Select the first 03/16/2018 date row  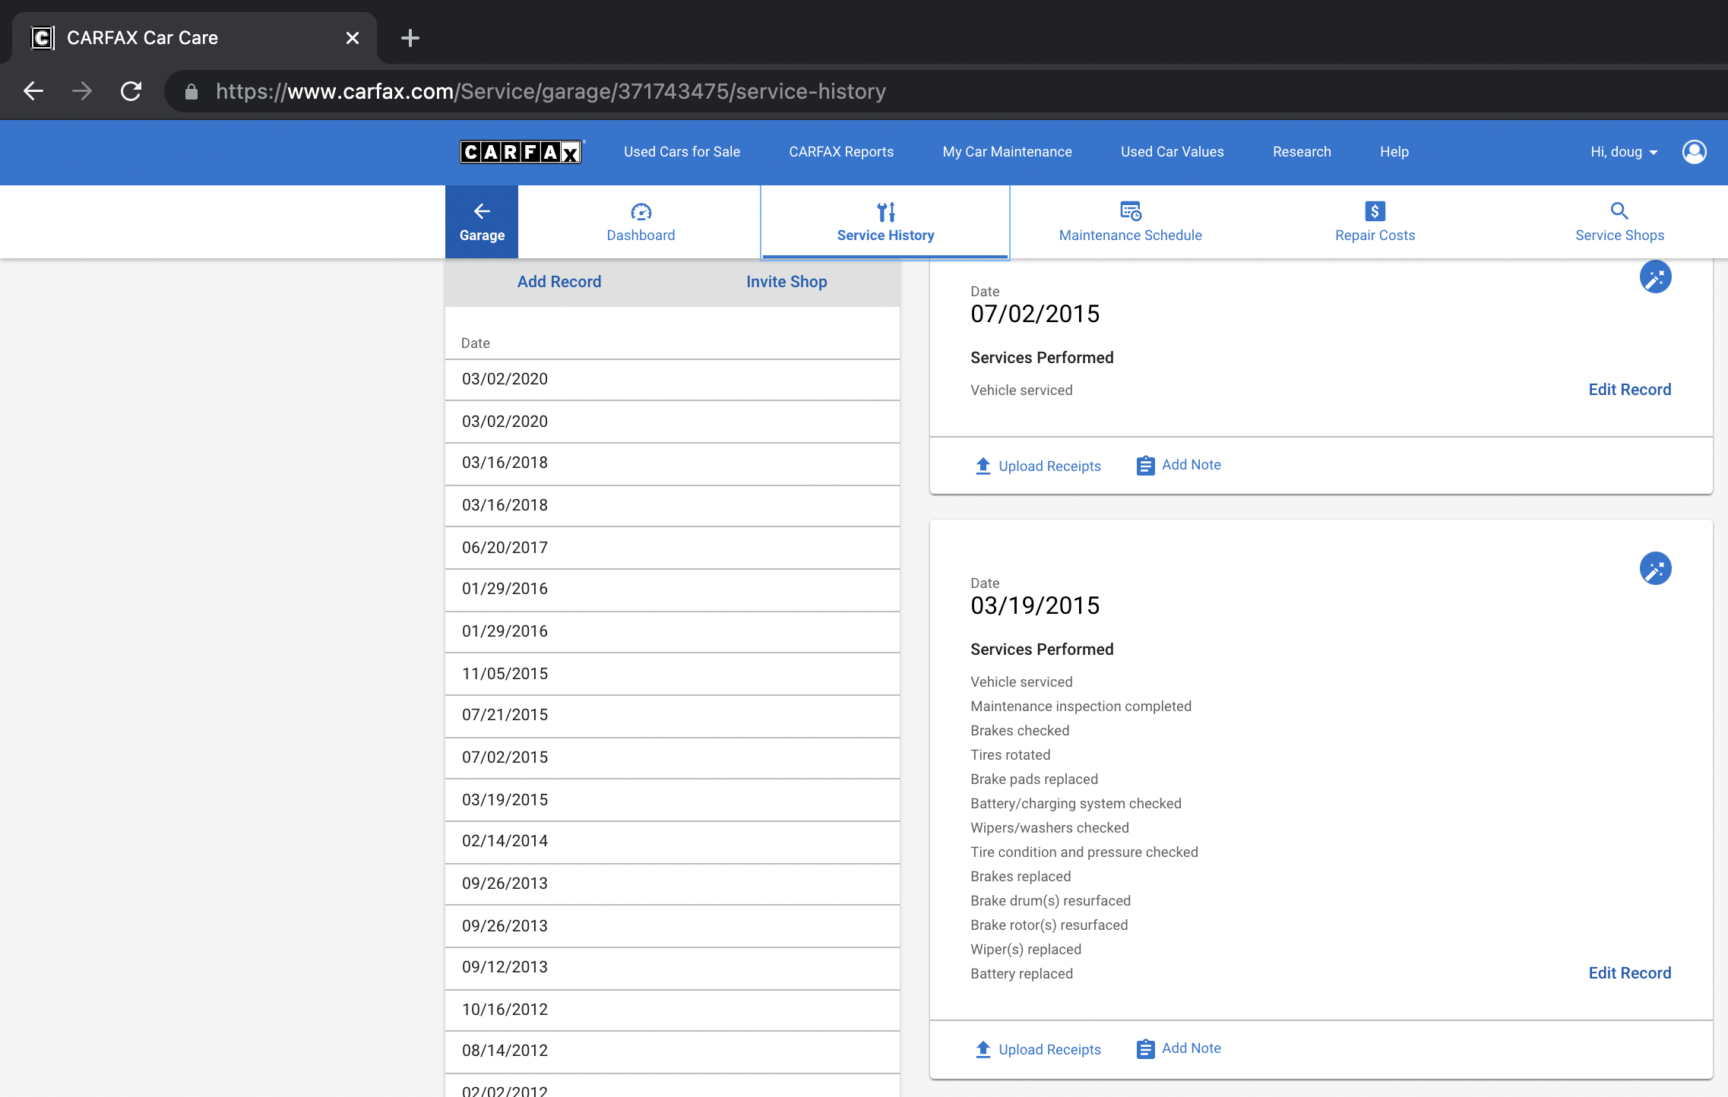point(673,463)
